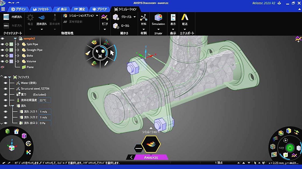The height and width of the screenshot is (169, 302).
Task: Click the 内部流れ internal flow icon
Action: point(6,17)
